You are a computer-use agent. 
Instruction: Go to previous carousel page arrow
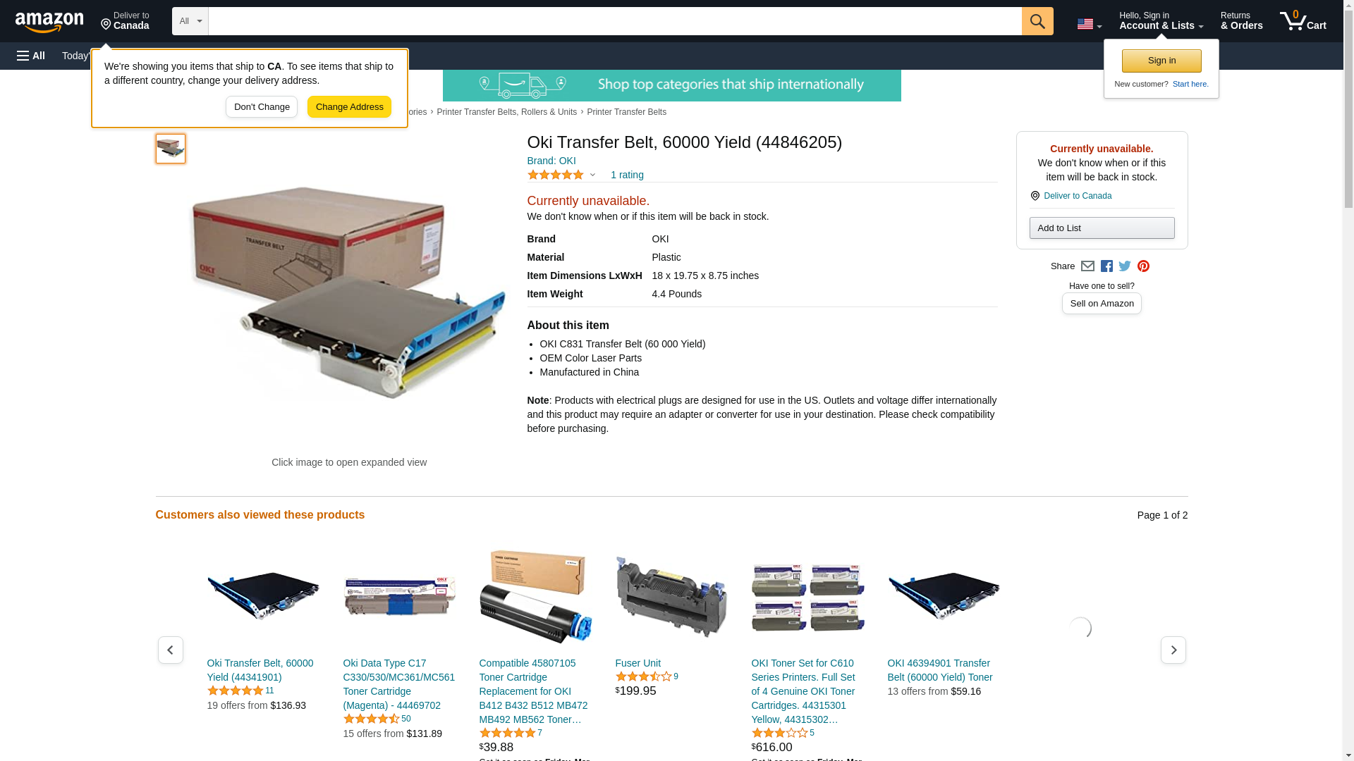(171, 650)
